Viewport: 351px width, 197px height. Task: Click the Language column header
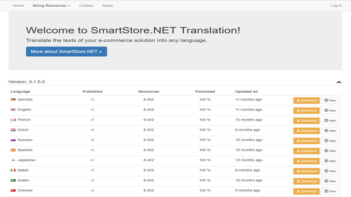[x=21, y=91]
